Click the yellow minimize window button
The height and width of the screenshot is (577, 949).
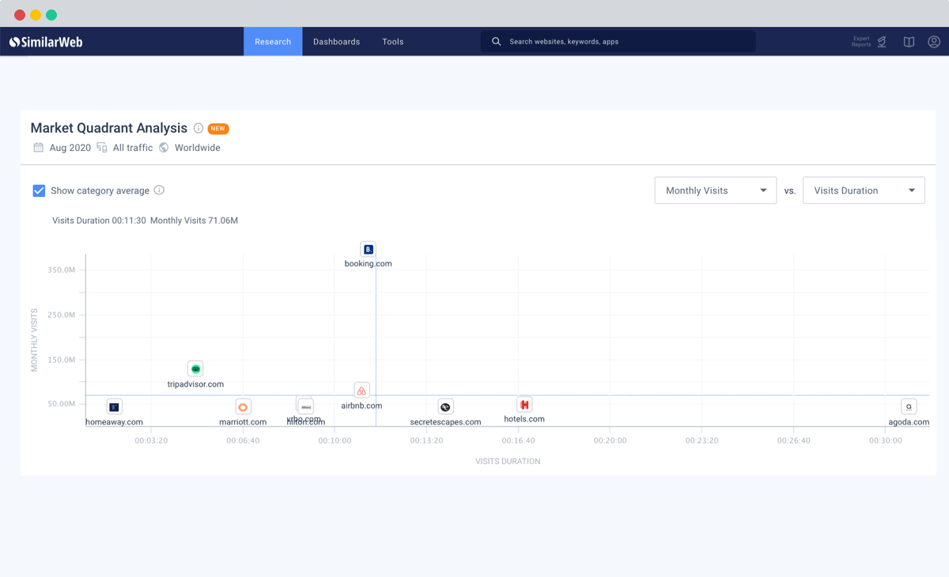pos(36,15)
